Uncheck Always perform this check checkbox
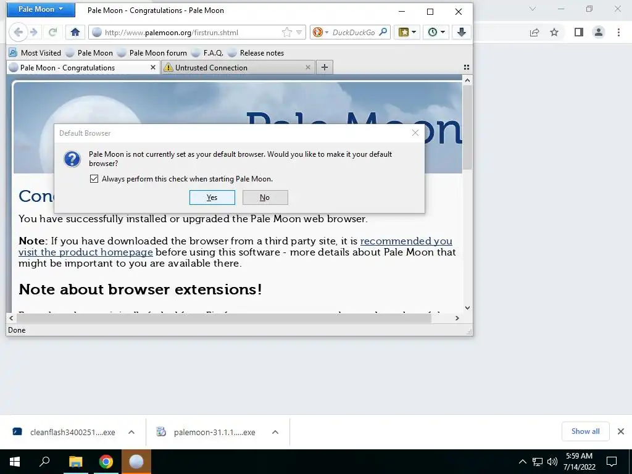This screenshot has height=474, width=632. point(94,178)
